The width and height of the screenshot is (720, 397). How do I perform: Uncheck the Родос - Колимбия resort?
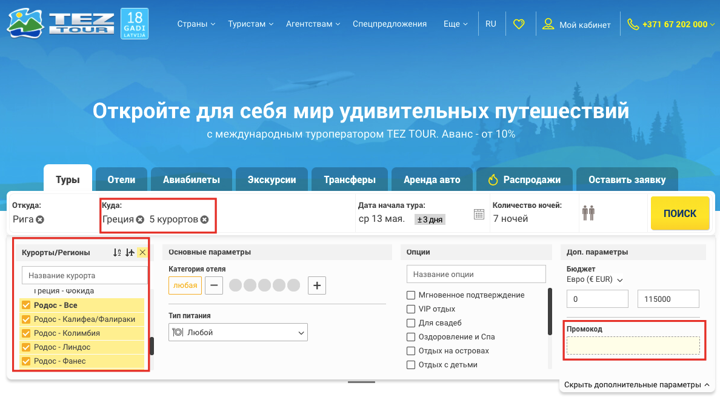coord(26,333)
